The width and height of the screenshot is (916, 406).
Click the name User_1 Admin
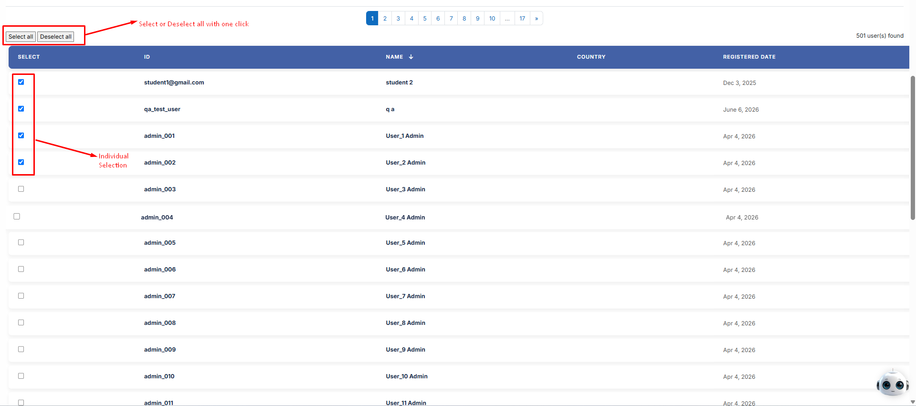pyautogui.click(x=405, y=136)
